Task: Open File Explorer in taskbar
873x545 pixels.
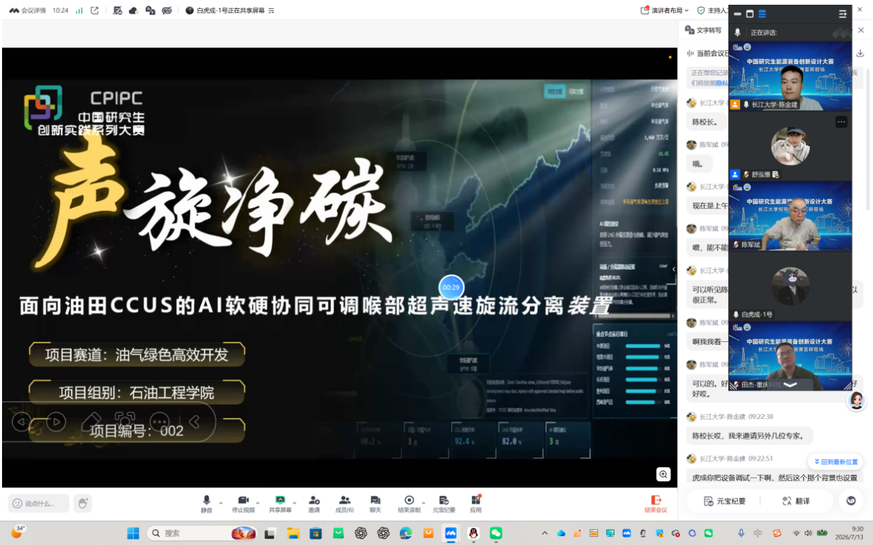Action: click(x=293, y=533)
